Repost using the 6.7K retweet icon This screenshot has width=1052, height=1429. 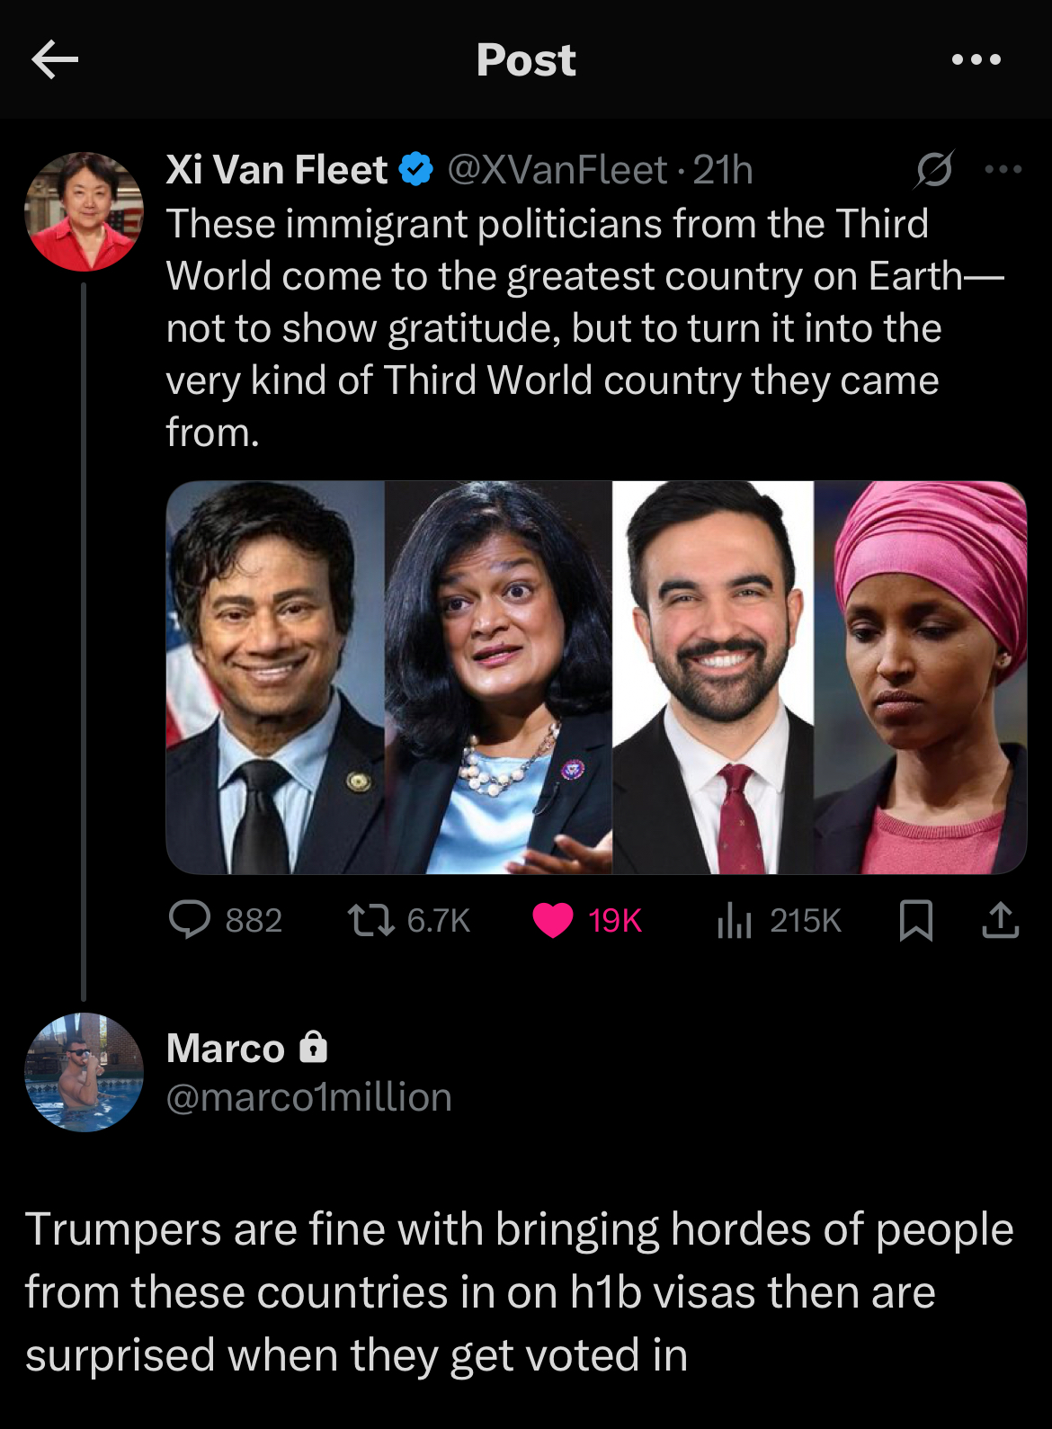370,920
